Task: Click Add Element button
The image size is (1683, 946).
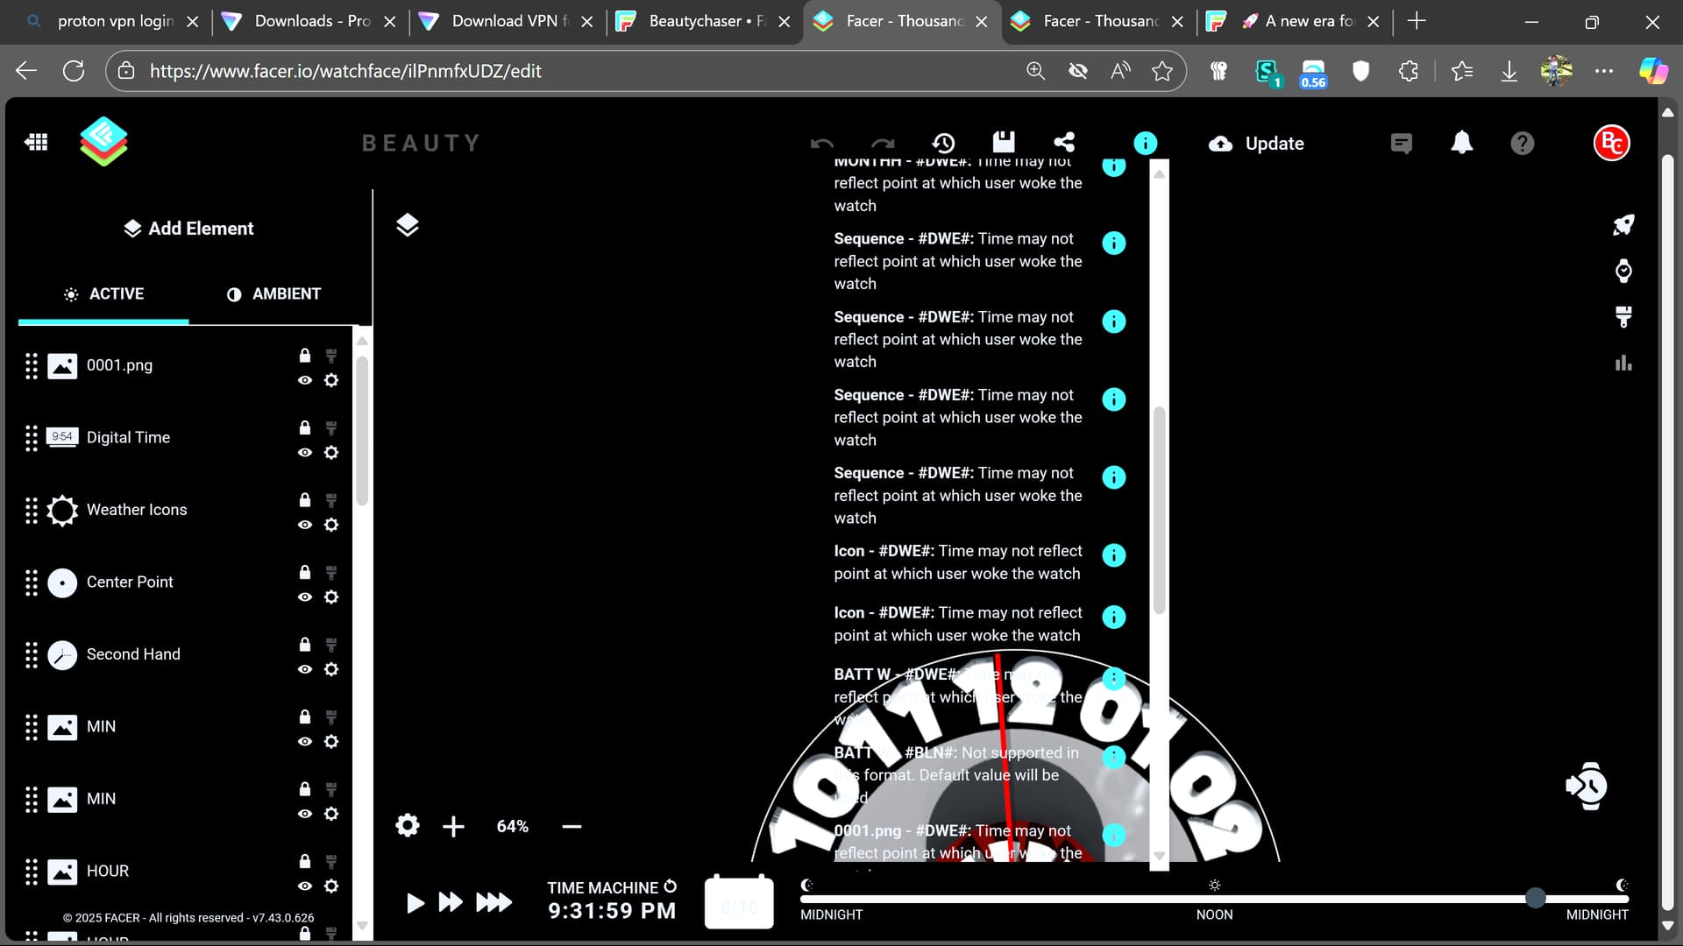Action: pos(188,229)
